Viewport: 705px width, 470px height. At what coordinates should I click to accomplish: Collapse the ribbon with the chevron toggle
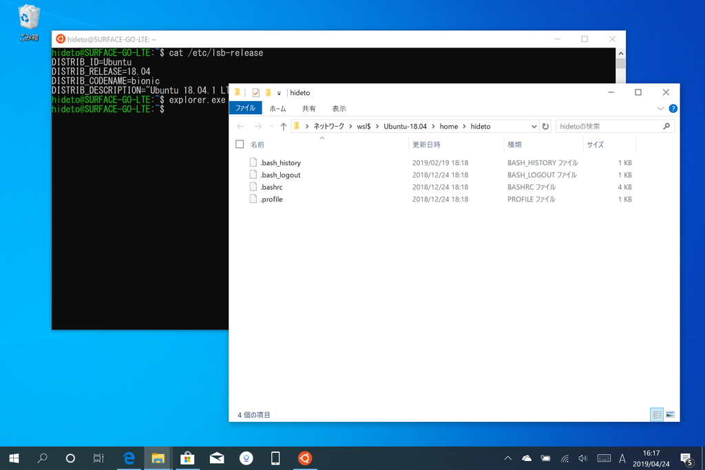(x=660, y=108)
